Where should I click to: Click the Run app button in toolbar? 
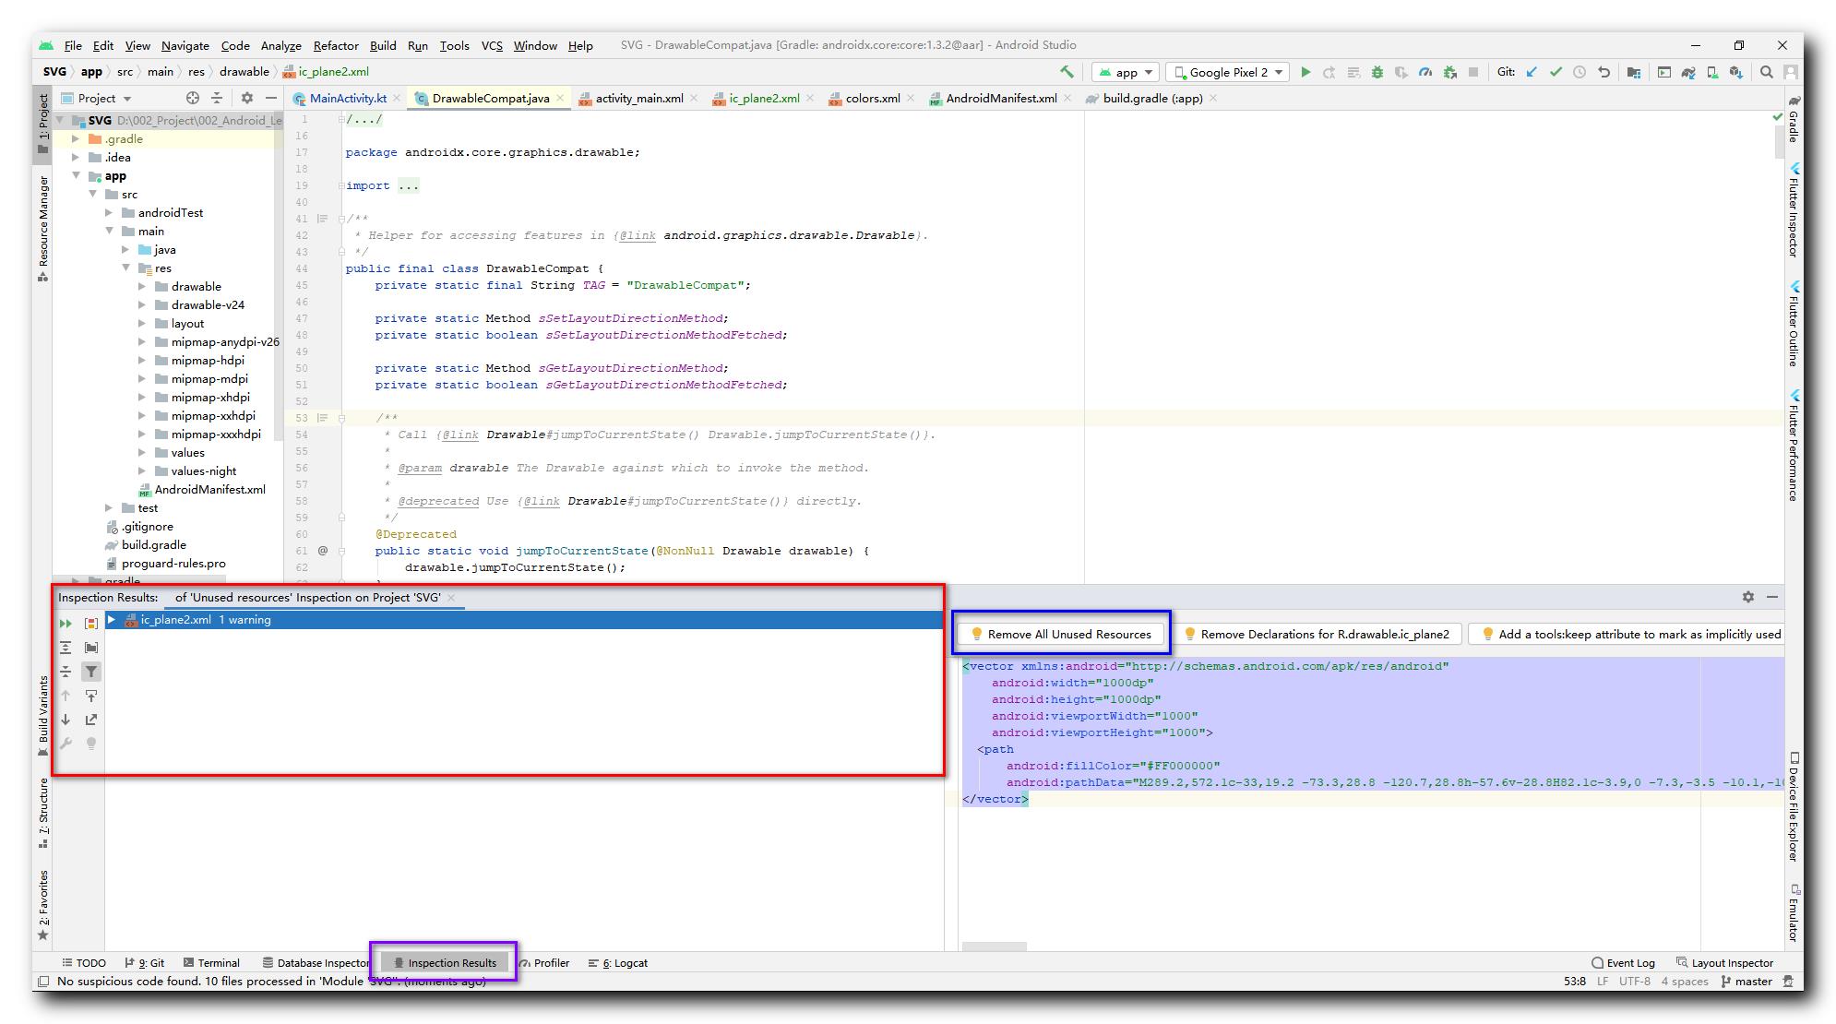pyautogui.click(x=1307, y=72)
